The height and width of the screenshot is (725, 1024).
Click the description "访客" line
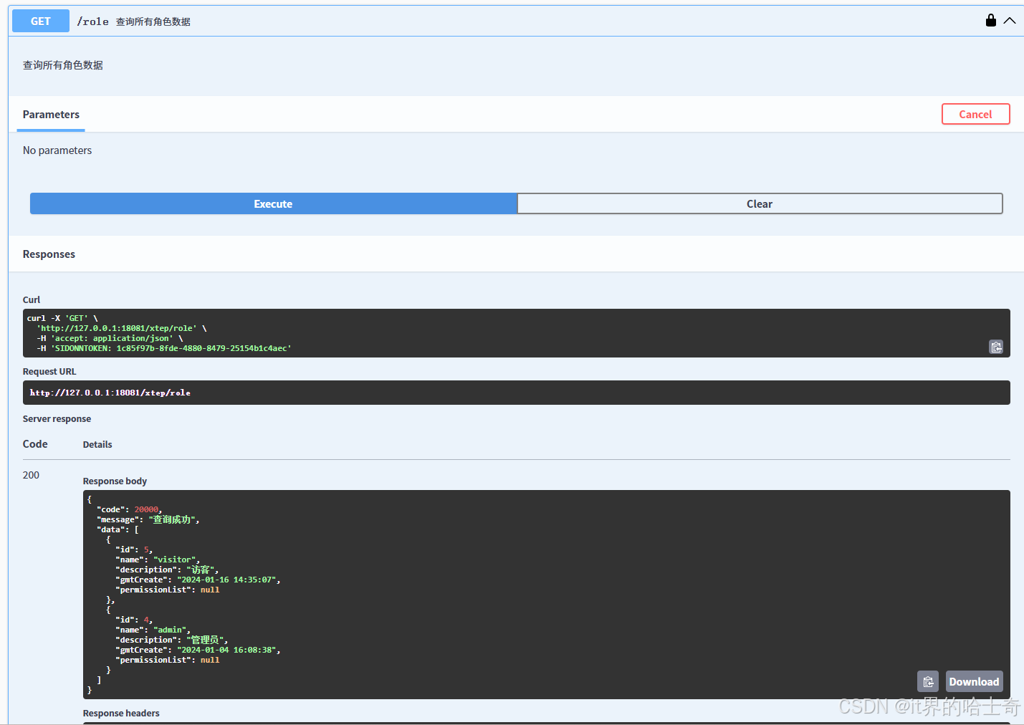click(167, 570)
